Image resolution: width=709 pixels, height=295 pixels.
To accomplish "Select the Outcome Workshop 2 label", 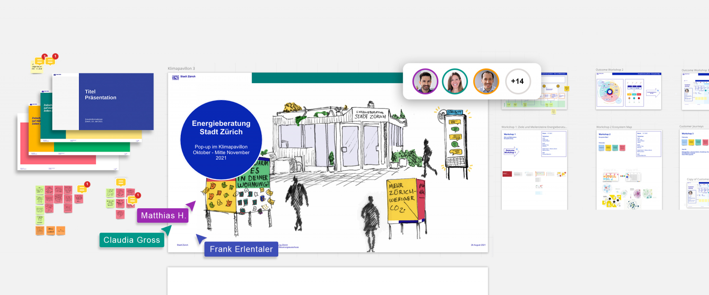I will (609, 70).
